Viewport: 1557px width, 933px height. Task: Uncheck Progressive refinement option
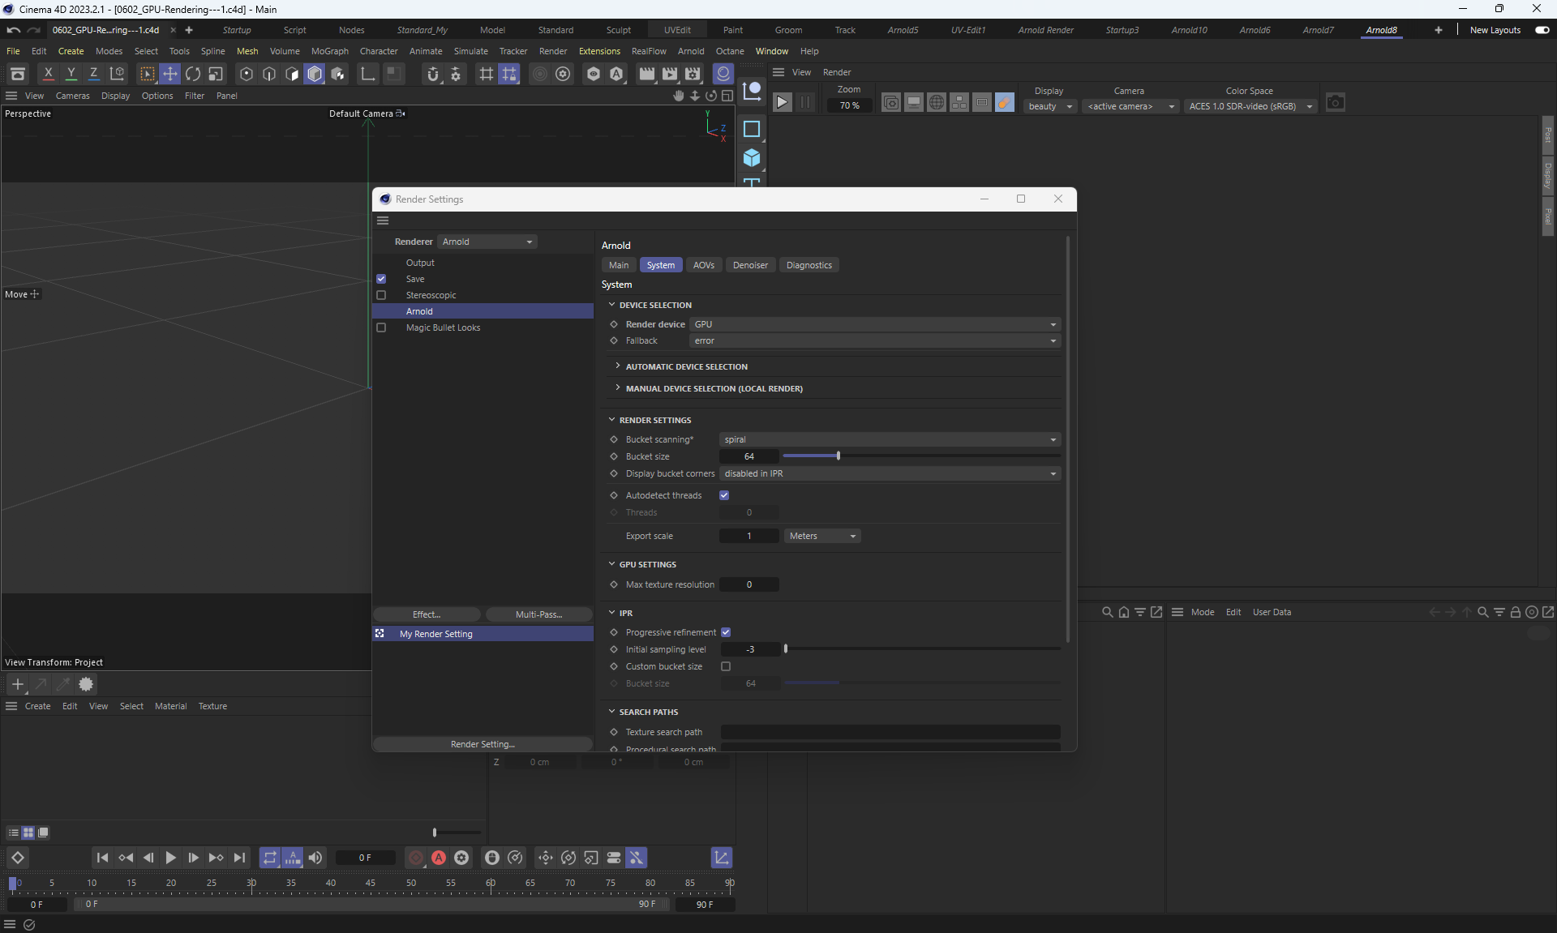[x=726, y=632]
